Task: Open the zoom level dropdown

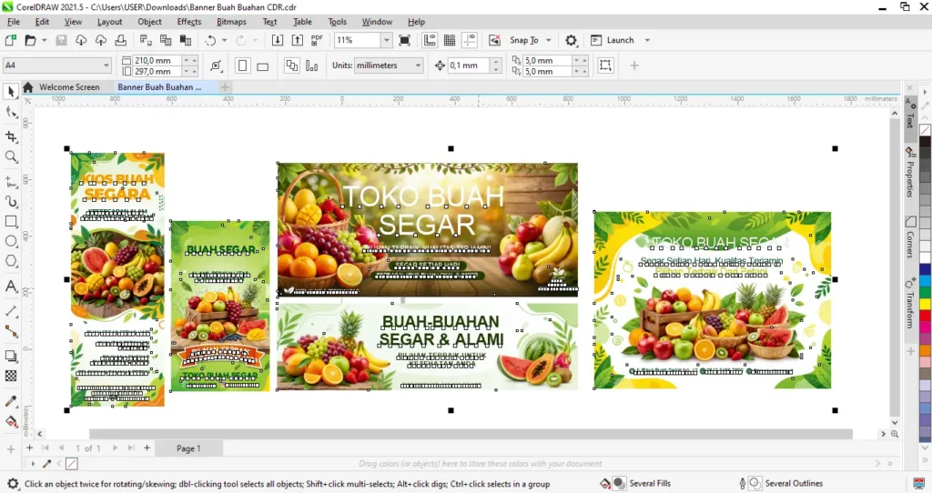Action: click(x=386, y=40)
